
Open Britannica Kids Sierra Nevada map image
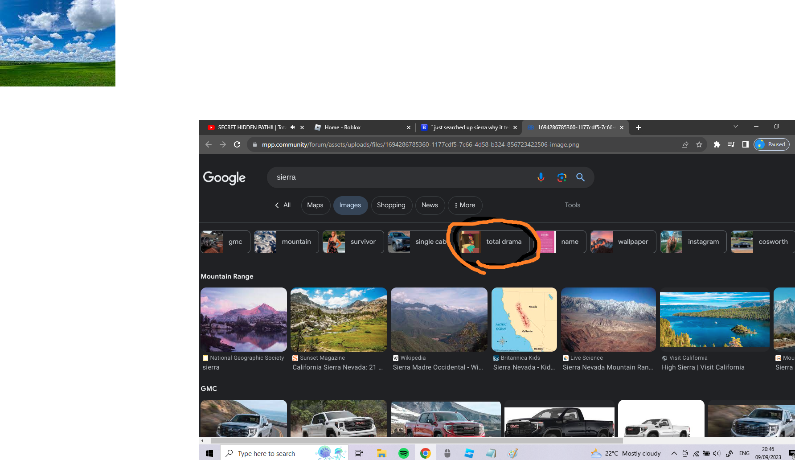pos(524,320)
